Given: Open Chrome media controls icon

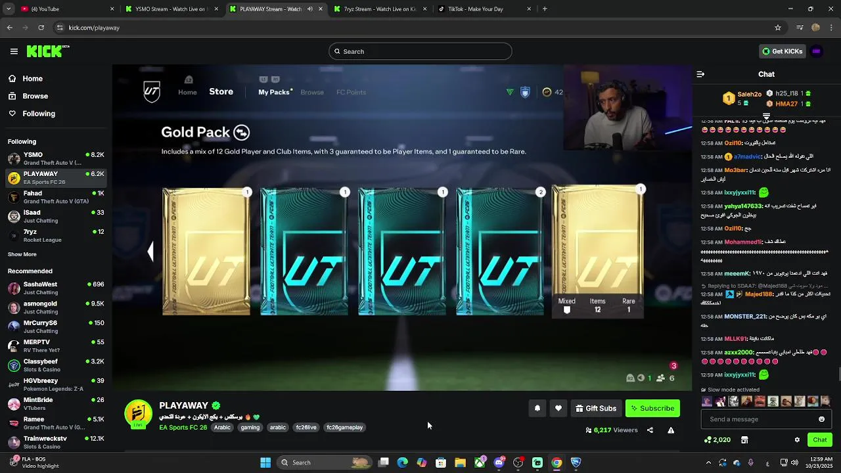Looking at the screenshot, I should pos(799,28).
